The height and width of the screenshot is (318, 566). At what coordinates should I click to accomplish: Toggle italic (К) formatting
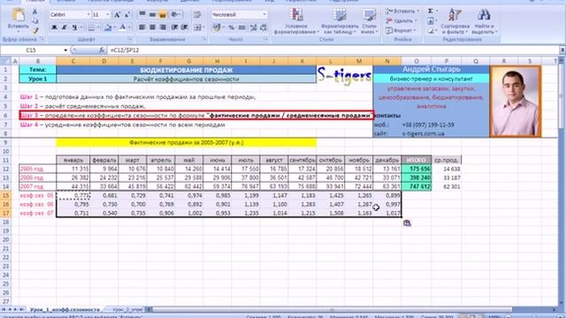pyautogui.click(x=65, y=27)
